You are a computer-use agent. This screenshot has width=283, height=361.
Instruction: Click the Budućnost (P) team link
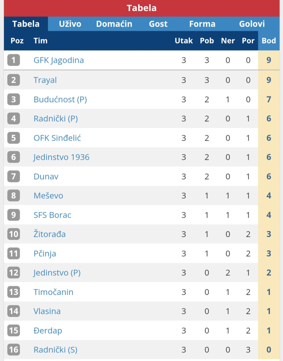(x=60, y=100)
